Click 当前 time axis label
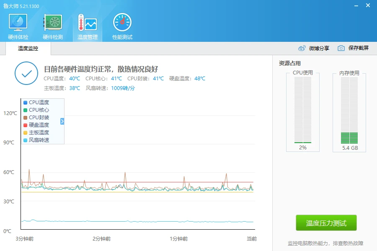Image resolution: width=377 pixels, height=251 pixels. click(252, 239)
